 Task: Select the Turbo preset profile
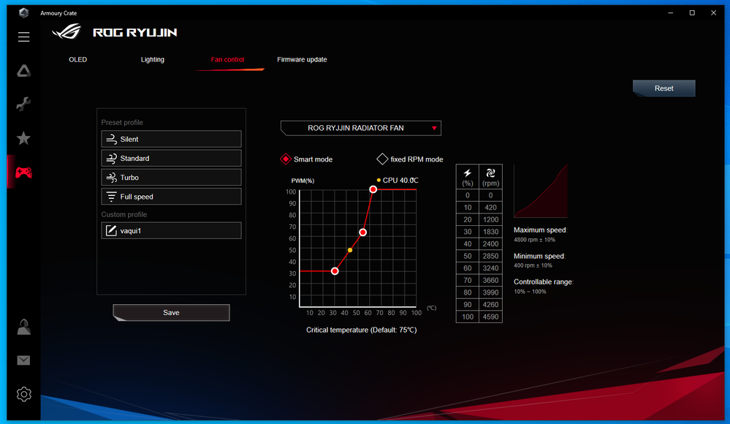171,178
